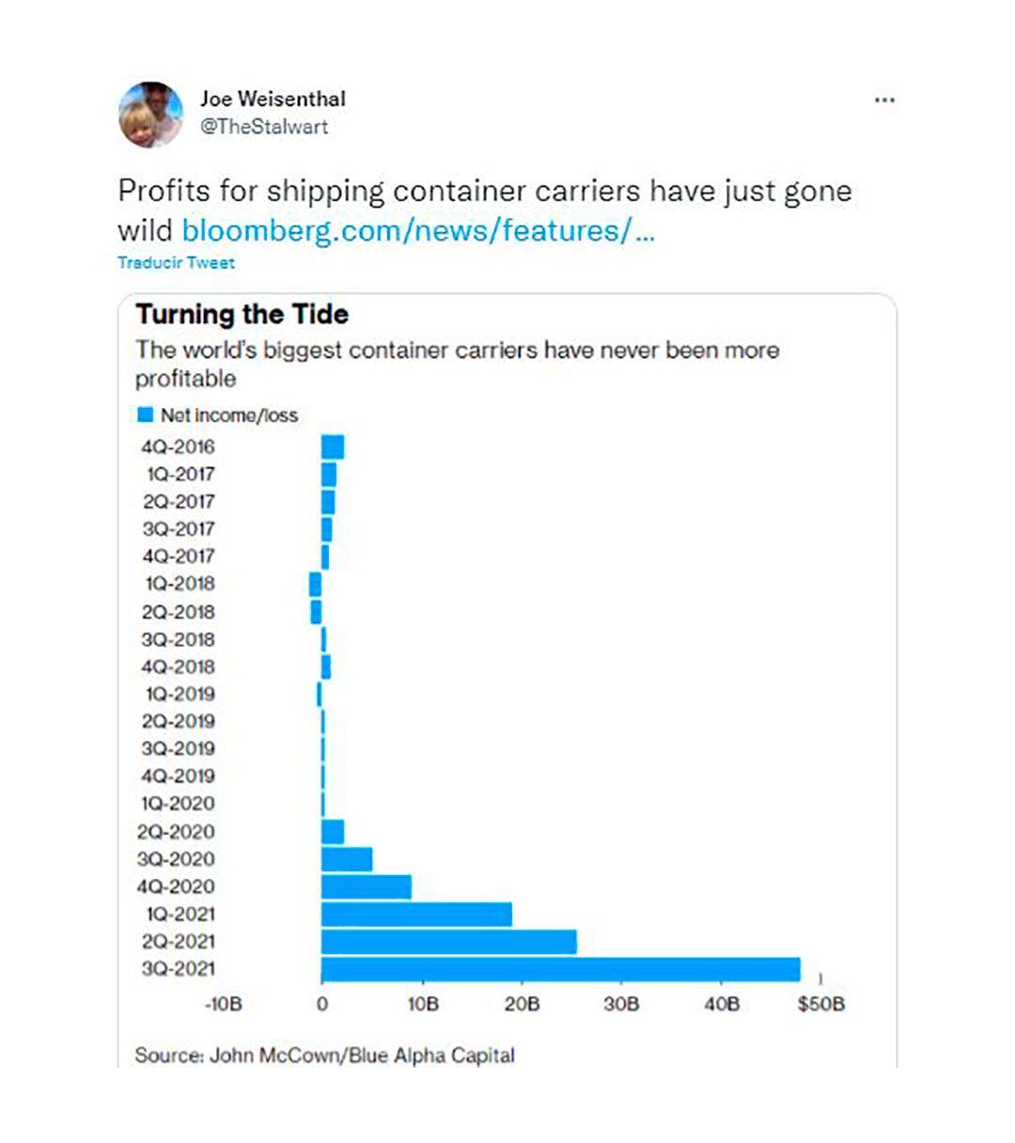The width and height of the screenshot is (1015, 1143).
Task: Click the Traducir Tweet link
Action: click(x=176, y=263)
